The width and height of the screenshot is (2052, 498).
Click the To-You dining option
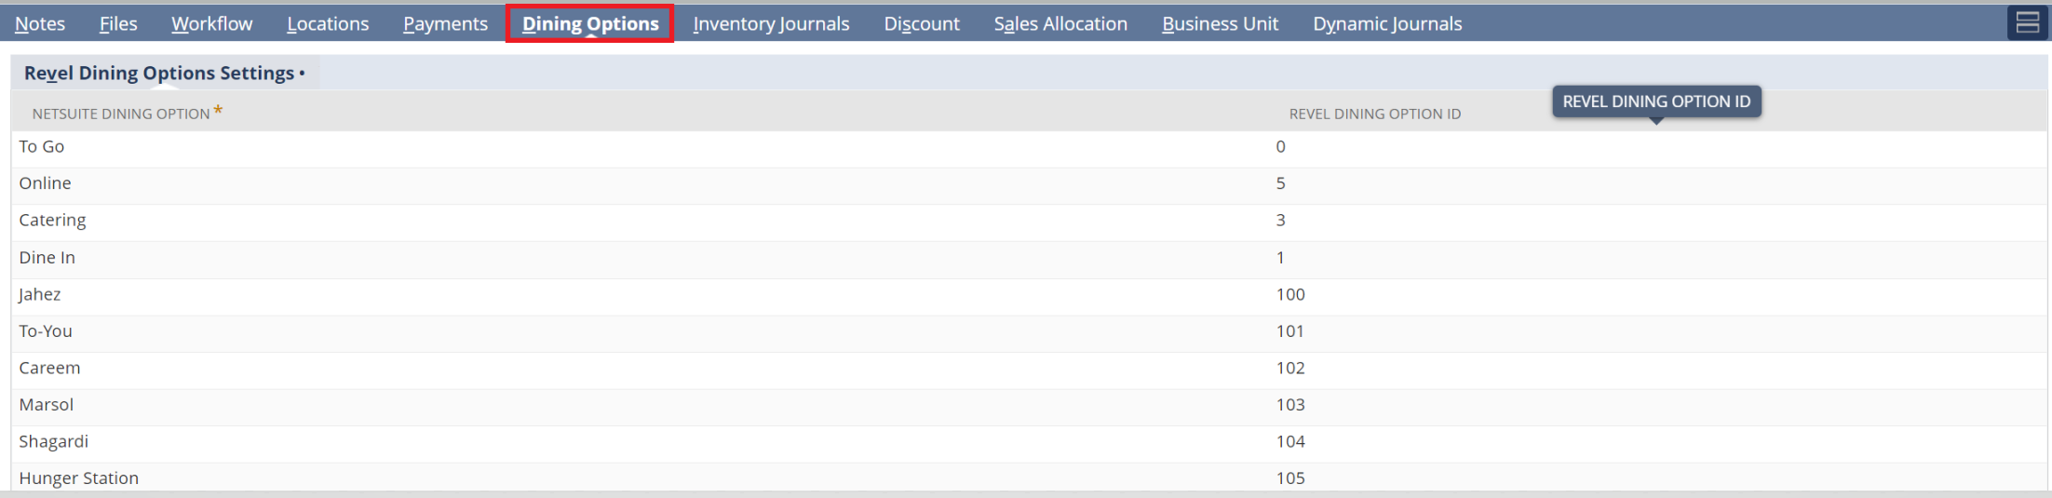click(46, 330)
